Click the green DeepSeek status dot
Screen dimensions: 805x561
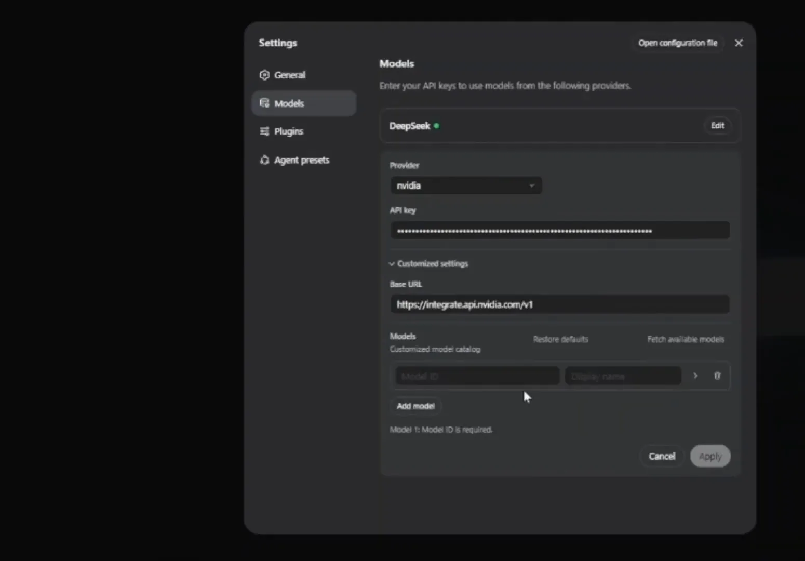[436, 126]
